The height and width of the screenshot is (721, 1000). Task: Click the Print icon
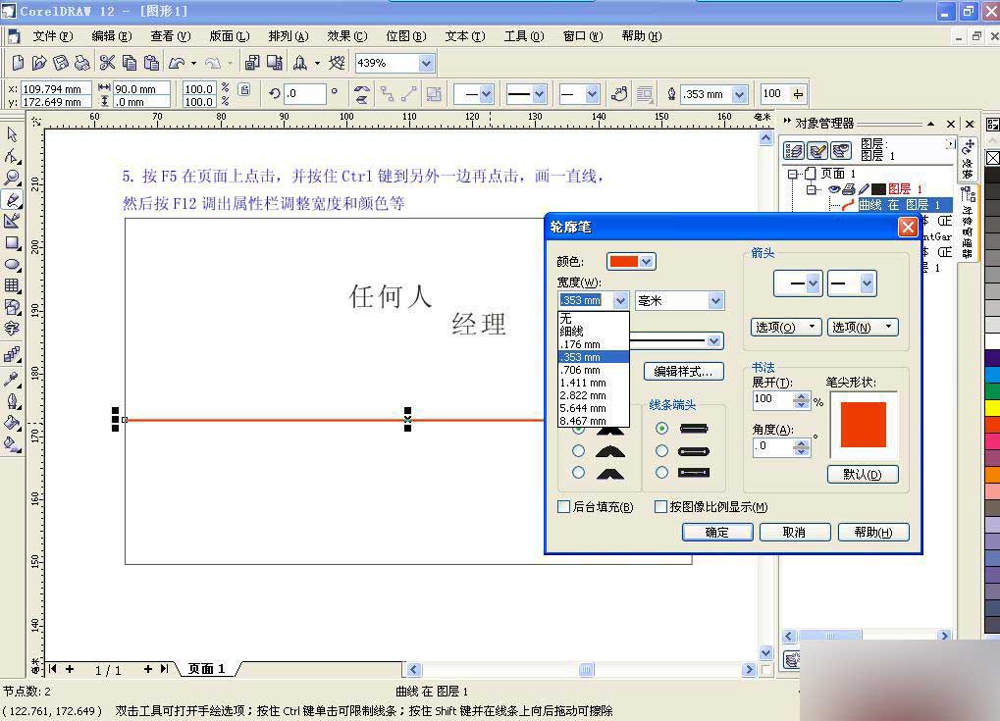(81, 63)
